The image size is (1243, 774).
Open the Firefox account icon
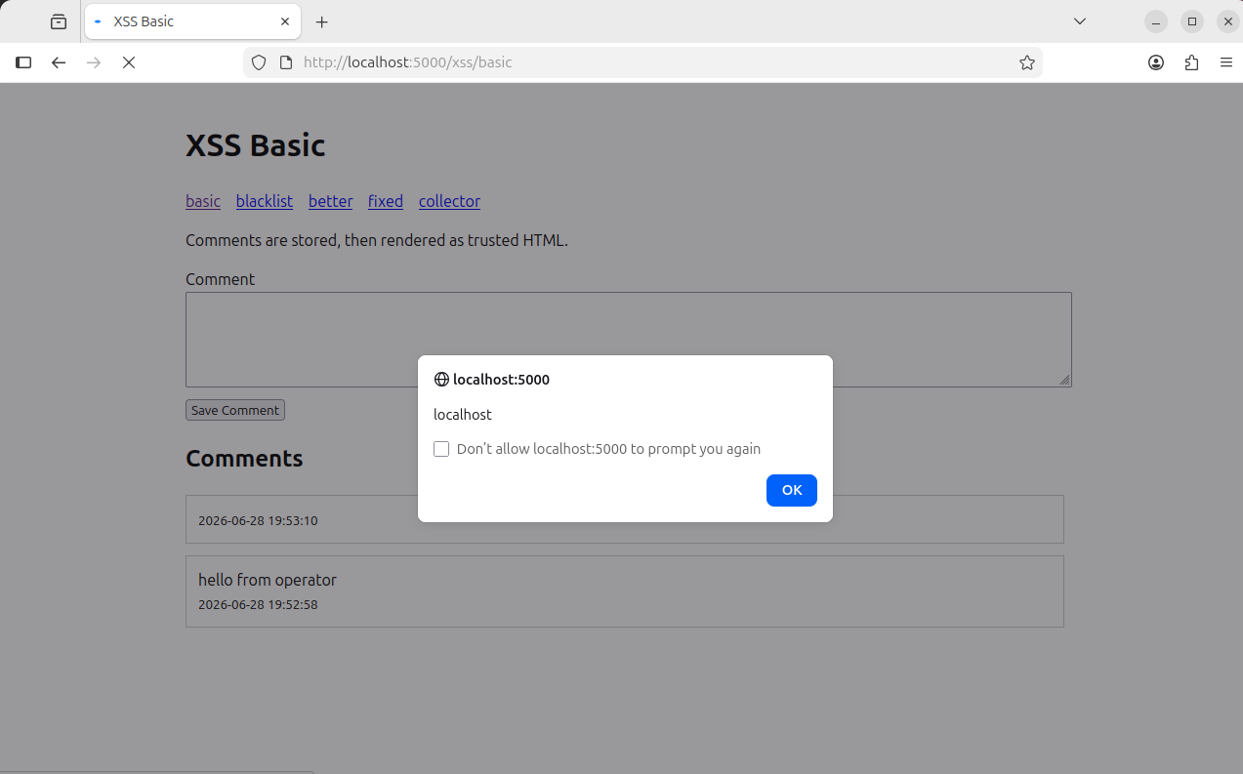tap(1156, 62)
